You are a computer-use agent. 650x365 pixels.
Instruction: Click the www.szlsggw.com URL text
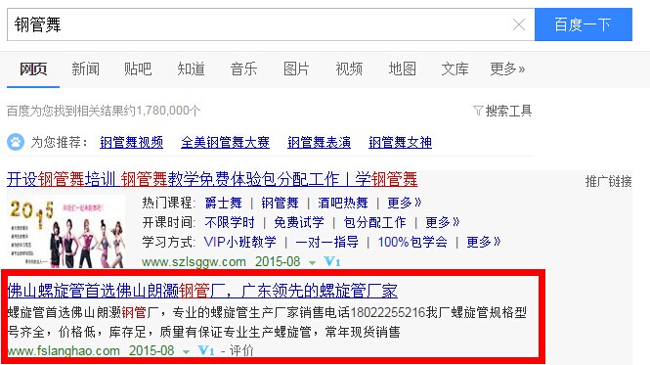[194, 262]
